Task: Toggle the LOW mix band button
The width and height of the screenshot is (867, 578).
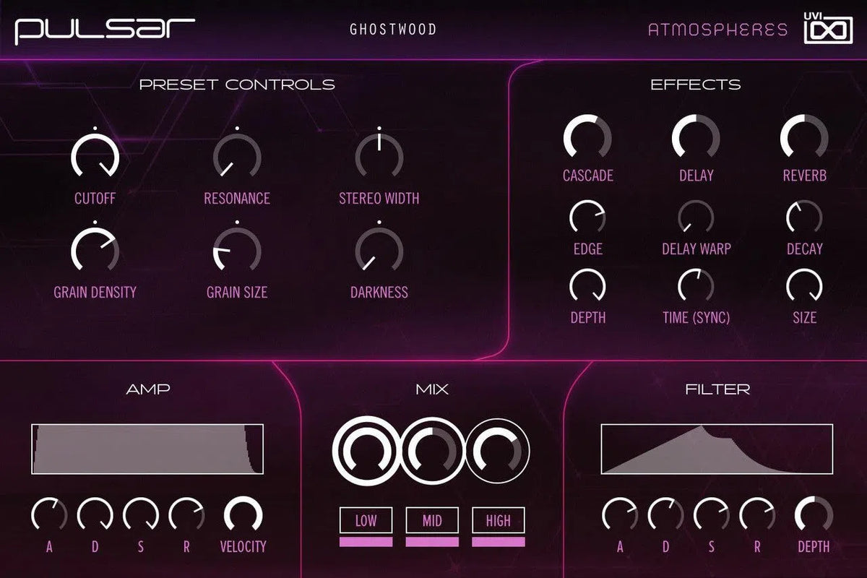Action: [x=366, y=520]
